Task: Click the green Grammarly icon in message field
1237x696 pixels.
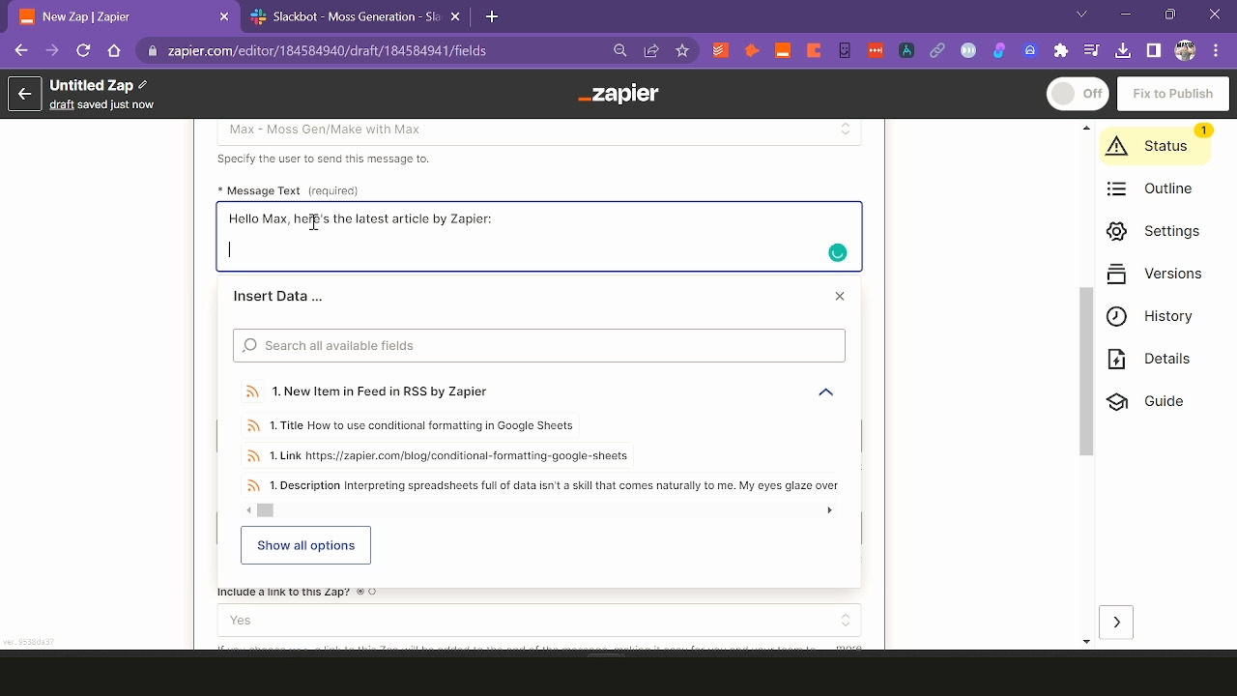Action: pos(838,253)
